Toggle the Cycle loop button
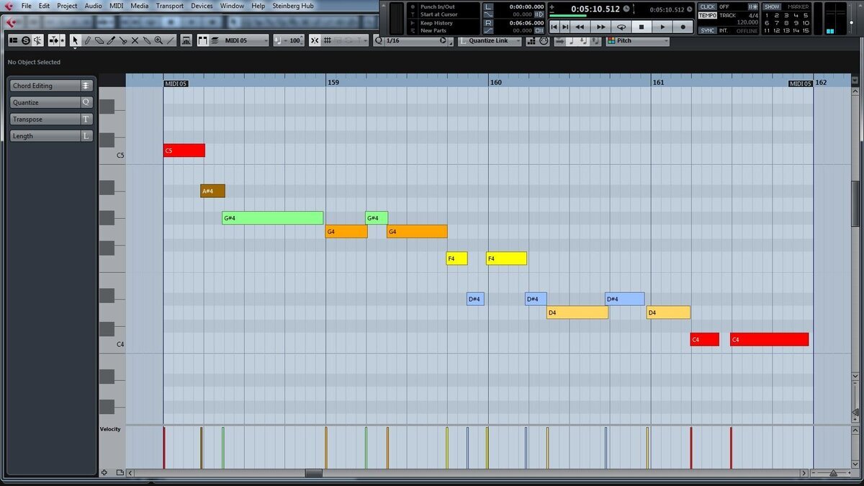Screen dimensions: 864x486 pos(621,27)
